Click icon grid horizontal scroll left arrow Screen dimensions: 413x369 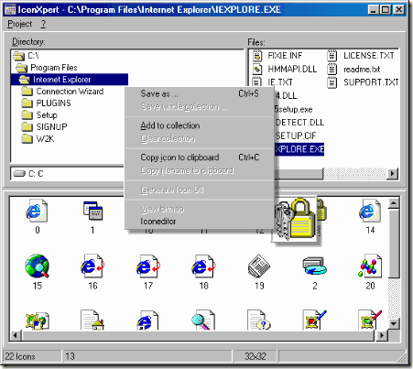coord(16,335)
